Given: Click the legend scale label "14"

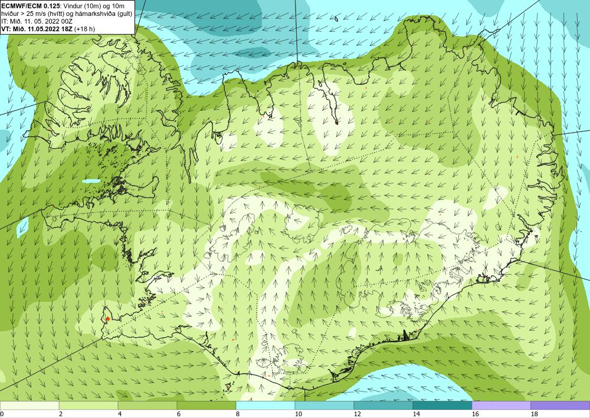Looking at the screenshot, I should (416, 414).
